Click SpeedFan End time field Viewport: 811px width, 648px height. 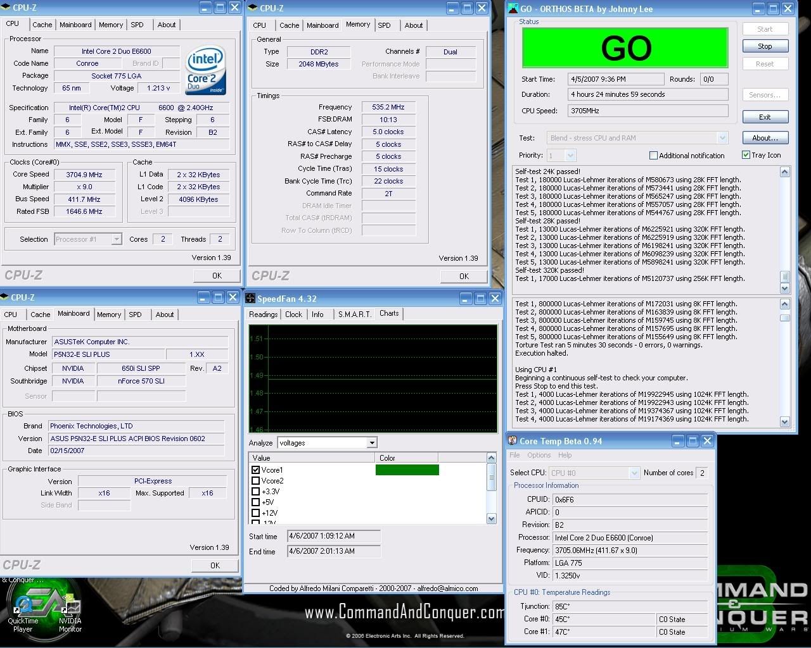(x=333, y=551)
